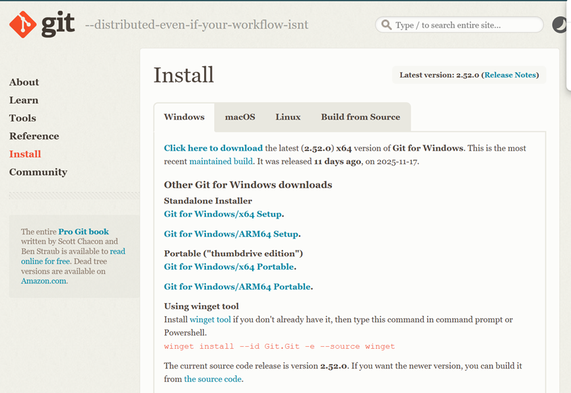Focus the site search input field
571x393 pixels.
pyautogui.click(x=459, y=24)
